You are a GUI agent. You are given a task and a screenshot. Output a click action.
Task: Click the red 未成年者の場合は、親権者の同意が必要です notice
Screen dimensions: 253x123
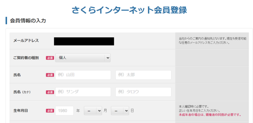[x=210, y=115]
